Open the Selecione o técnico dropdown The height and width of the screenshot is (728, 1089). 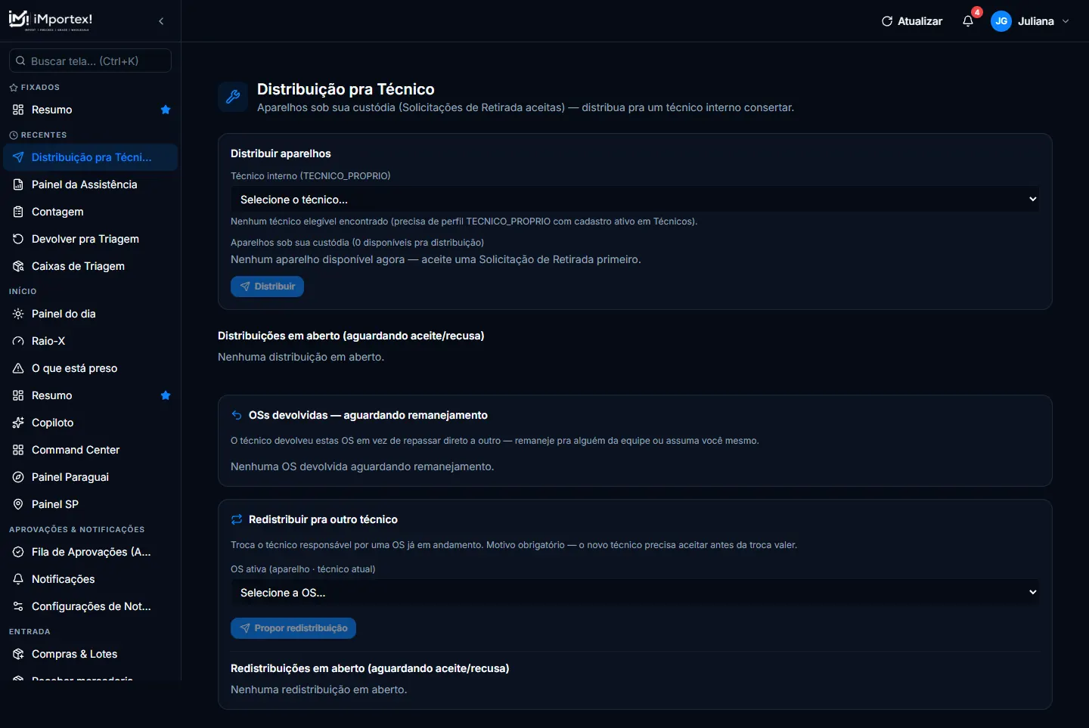pos(635,200)
